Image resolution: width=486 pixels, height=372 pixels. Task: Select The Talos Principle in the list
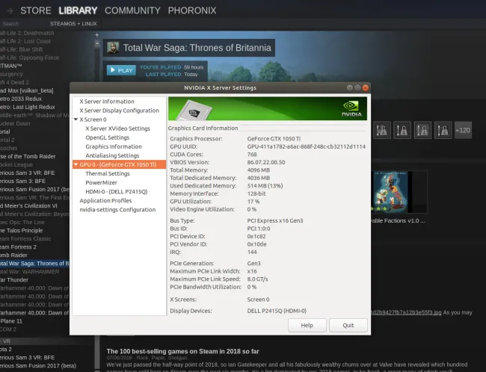coord(22,231)
